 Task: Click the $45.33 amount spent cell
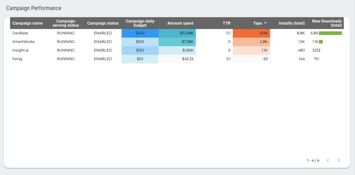177,59
